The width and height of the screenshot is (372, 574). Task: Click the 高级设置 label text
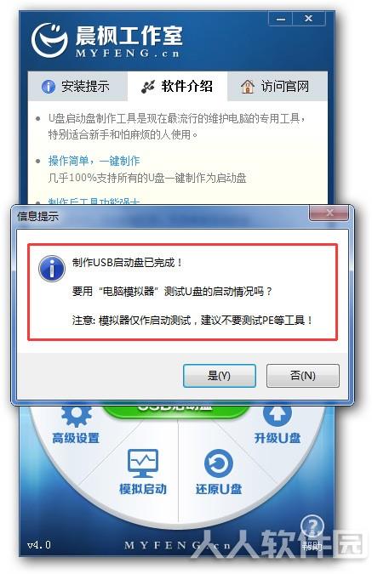point(76,438)
